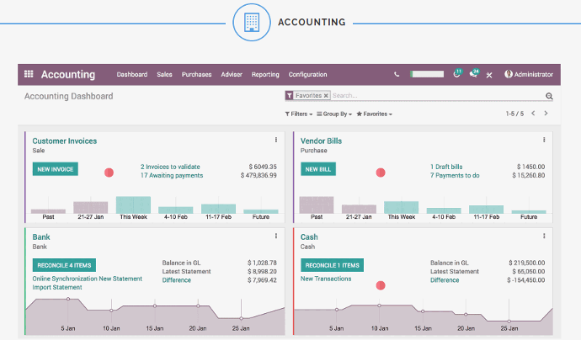Open the Cash card kebab menu
The height and width of the screenshot is (340, 581).
point(544,236)
